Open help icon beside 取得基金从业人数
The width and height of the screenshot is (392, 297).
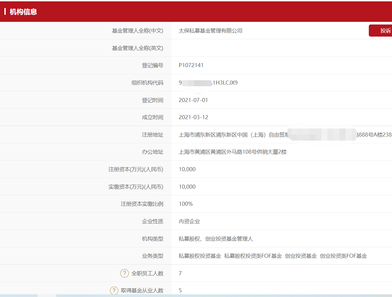[114, 291]
